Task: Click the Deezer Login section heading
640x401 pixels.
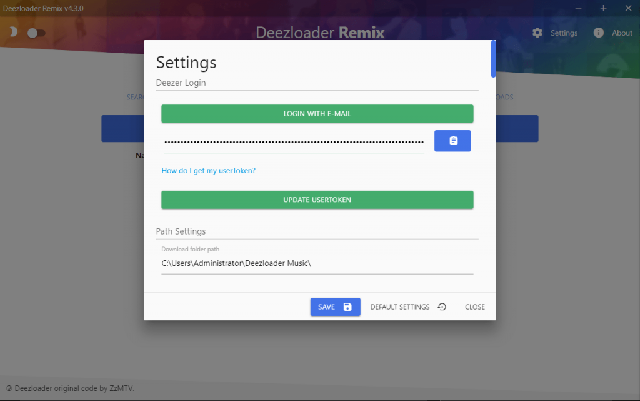Action: coord(181,83)
